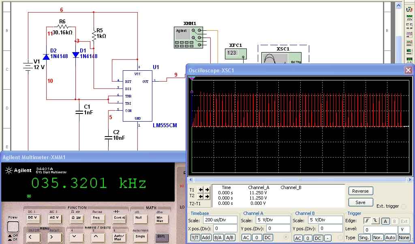
Task: Click the XFC1 frequency counter instrument icon
Action: point(236,54)
